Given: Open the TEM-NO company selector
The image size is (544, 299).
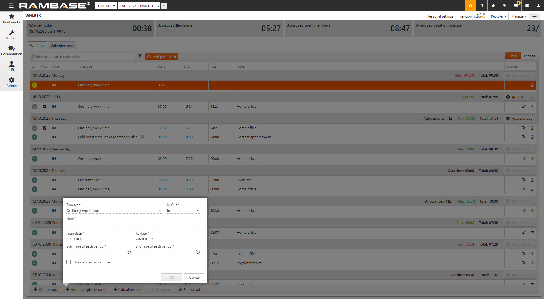Looking at the screenshot, I should (106, 6).
